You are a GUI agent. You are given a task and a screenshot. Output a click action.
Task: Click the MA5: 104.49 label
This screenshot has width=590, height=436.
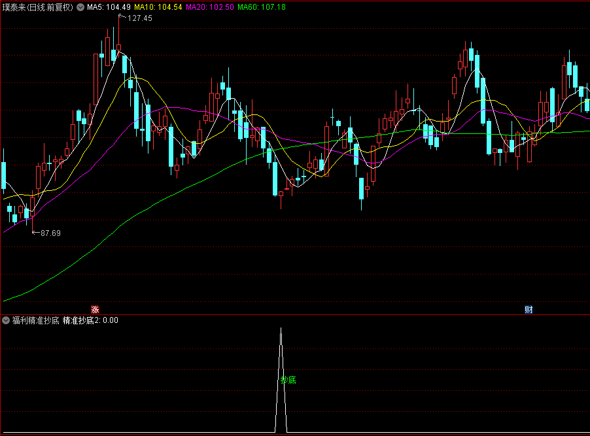(109, 7)
